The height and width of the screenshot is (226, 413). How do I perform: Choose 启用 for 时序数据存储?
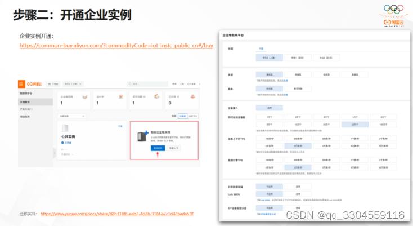point(298,187)
